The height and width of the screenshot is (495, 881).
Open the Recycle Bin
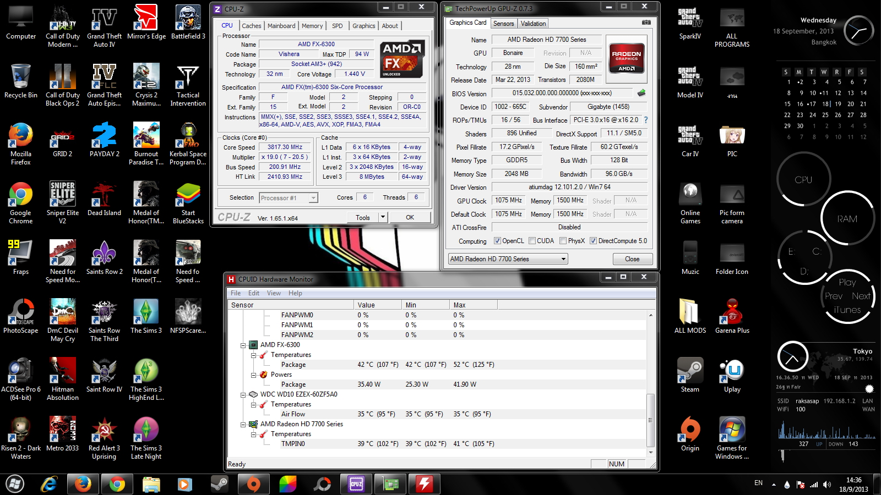point(21,81)
